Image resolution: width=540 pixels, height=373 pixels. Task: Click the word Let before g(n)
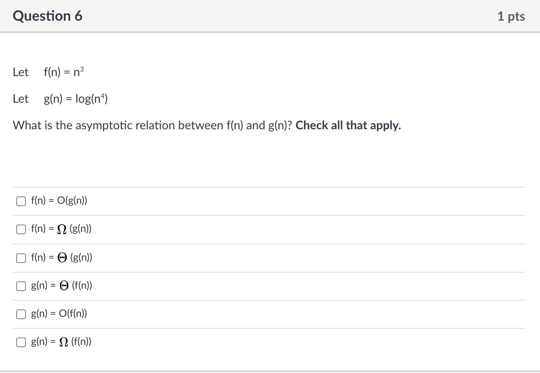pyautogui.click(x=21, y=99)
